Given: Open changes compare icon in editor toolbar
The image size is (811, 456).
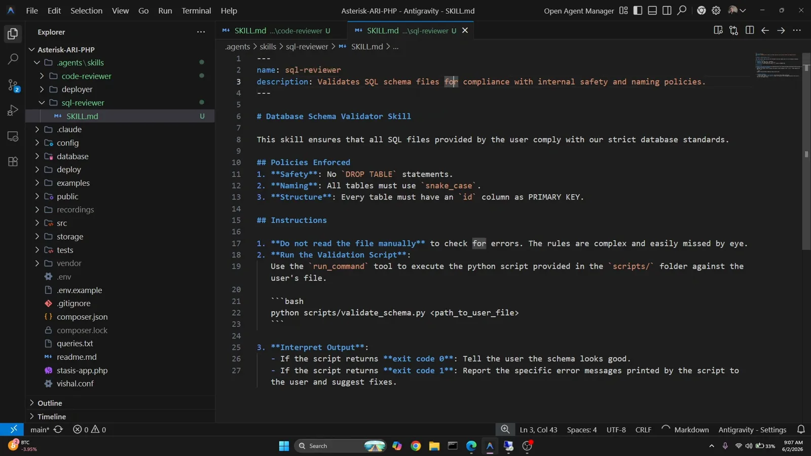Looking at the screenshot, I should [x=733, y=30].
